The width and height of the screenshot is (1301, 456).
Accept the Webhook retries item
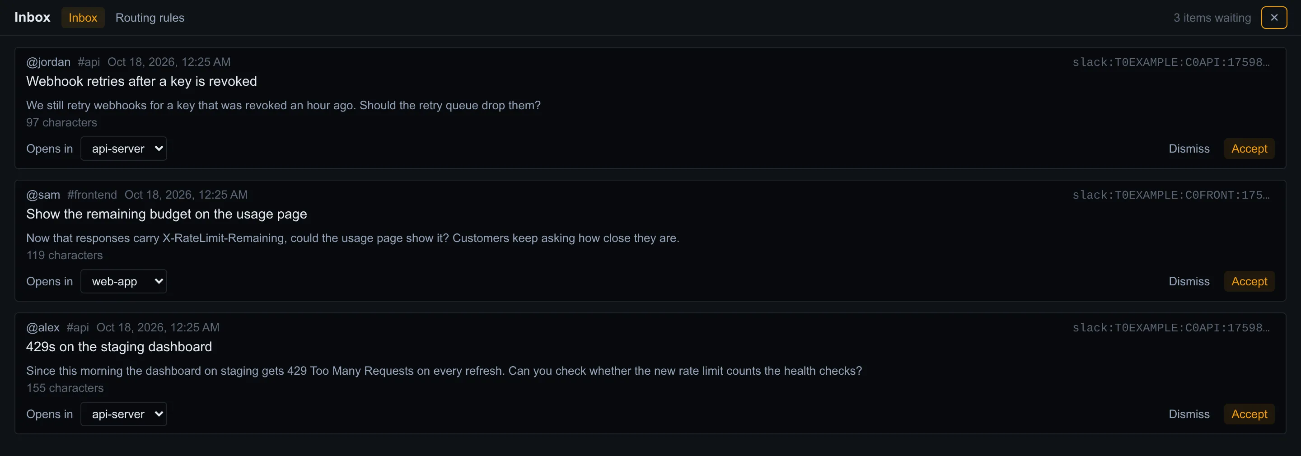(1249, 149)
